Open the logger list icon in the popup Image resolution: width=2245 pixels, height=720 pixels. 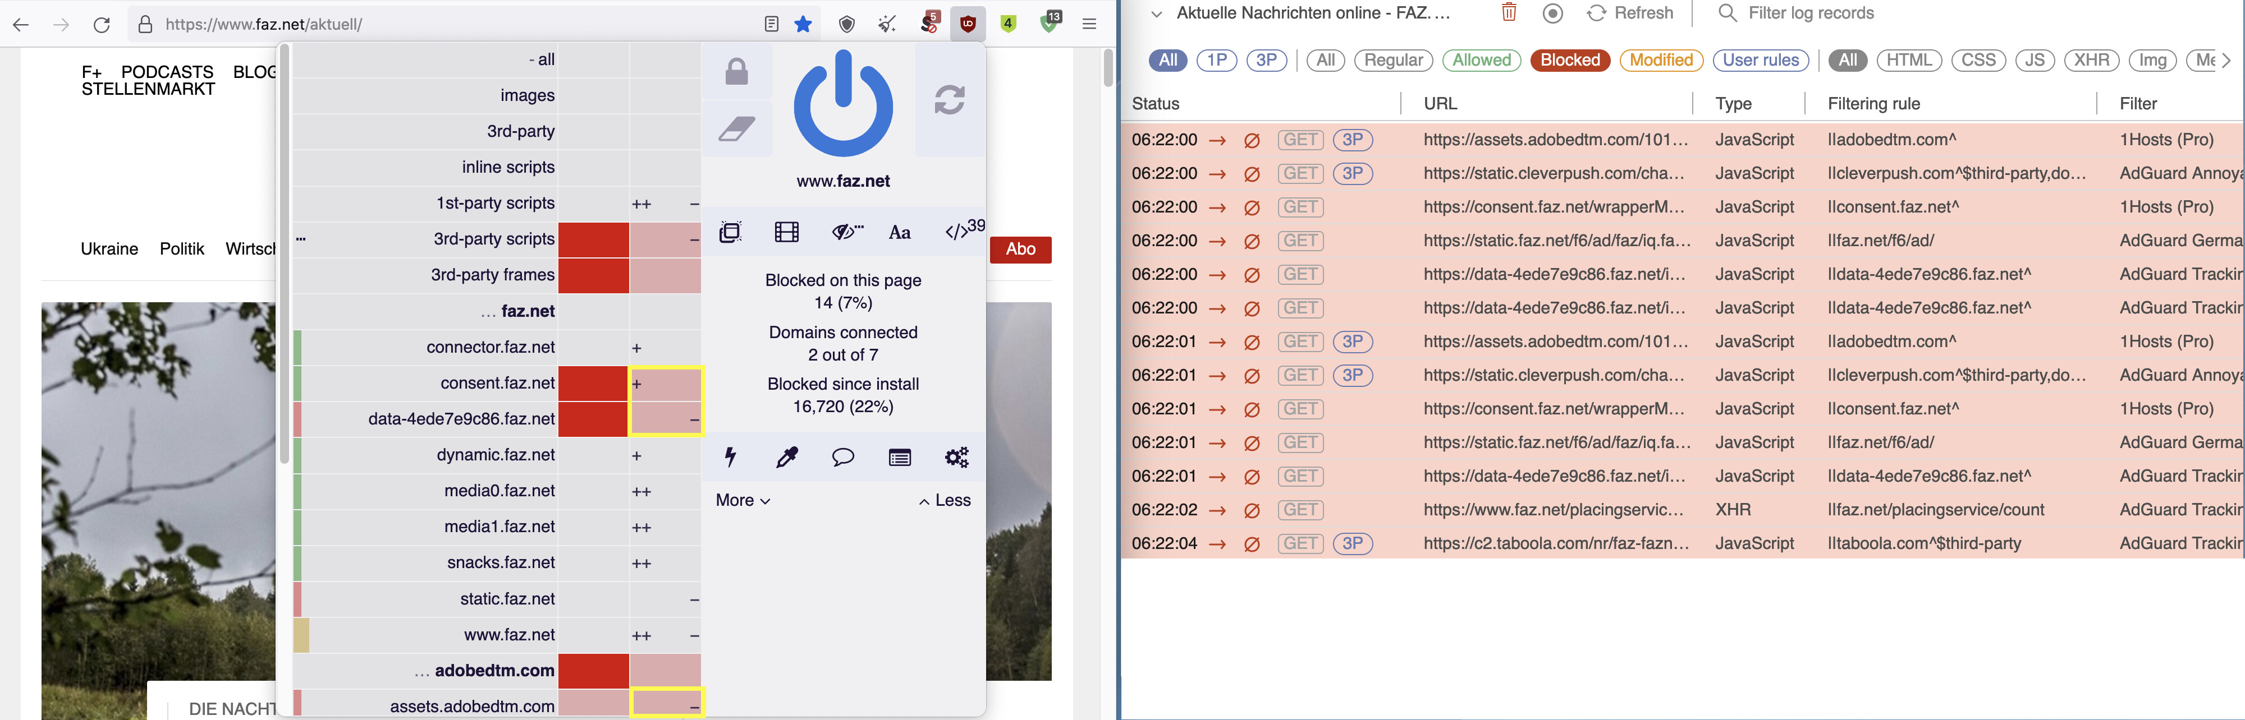[899, 457]
